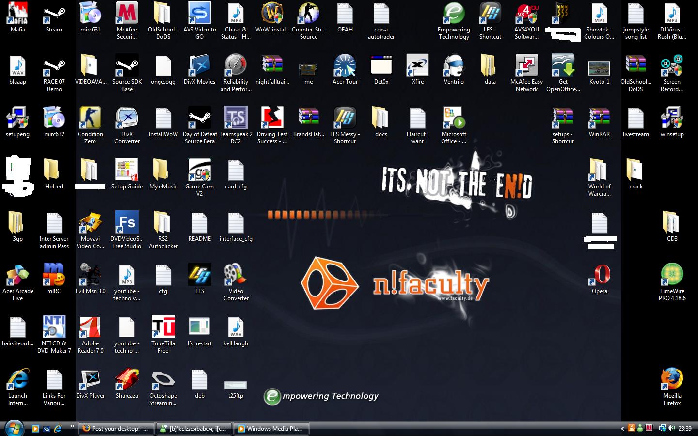Image resolution: width=698 pixels, height=436 pixels.
Task: Open Windows Media Player from Quick Launch
Action: [x=35, y=429]
